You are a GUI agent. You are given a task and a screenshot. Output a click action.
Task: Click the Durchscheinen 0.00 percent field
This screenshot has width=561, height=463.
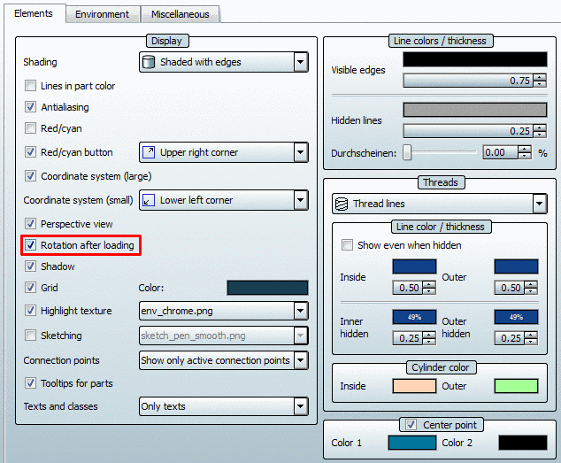(x=500, y=152)
